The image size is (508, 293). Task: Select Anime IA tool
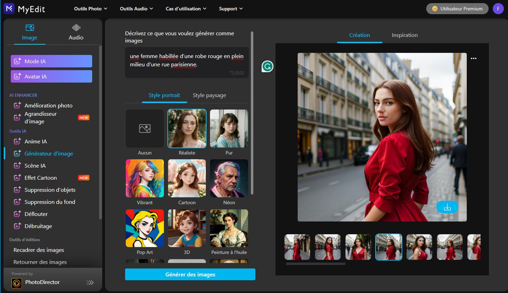(36, 141)
